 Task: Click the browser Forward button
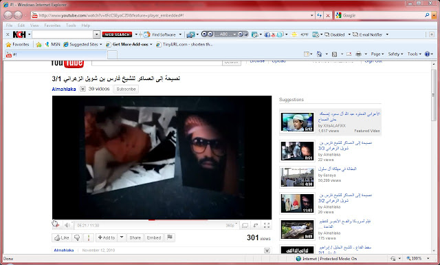point(19,15)
